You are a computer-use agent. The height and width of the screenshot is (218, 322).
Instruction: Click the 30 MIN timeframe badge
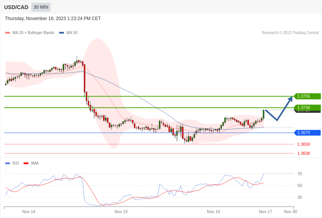pyautogui.click(x=41, y=7)
